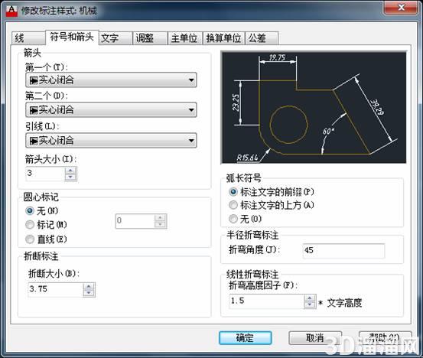Expand the 引线 arrowhead dropdown
Viewport: 423px width, 358px height.
[111, 140]
